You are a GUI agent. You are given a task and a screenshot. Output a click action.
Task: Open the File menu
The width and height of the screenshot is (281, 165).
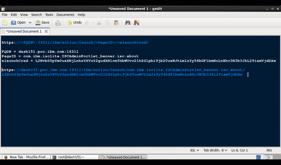(5, 15)
